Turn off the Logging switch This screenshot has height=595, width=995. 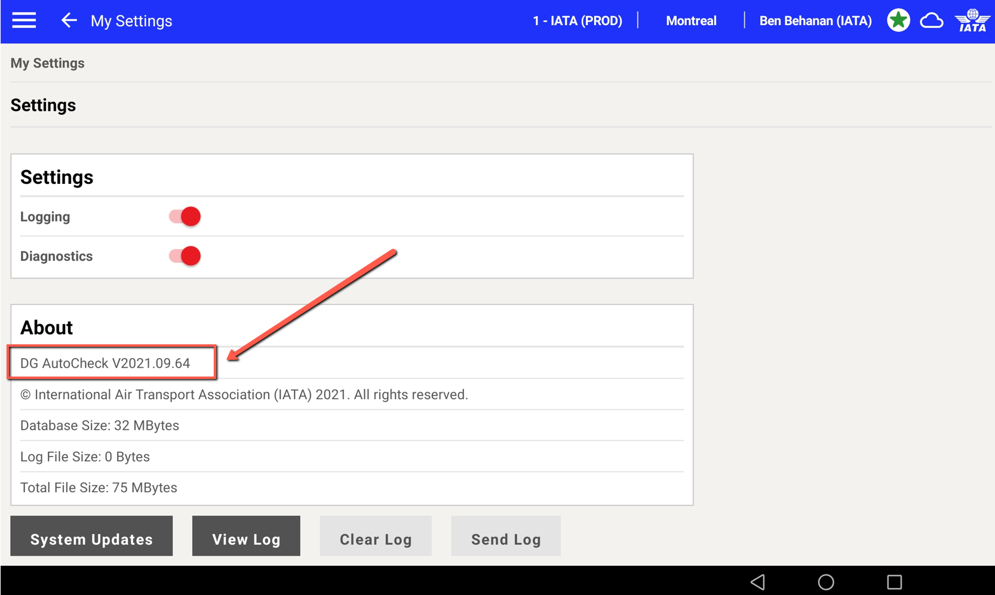click(185, 217)
